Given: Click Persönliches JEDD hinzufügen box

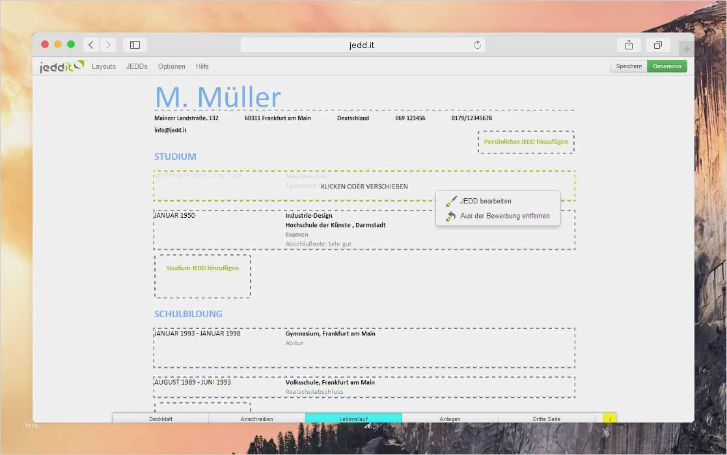Looking at the screenshot, I should point(526,142).
